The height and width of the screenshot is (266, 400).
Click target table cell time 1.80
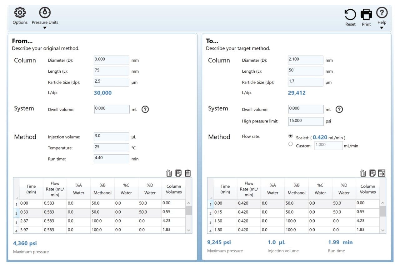point(225,230)
